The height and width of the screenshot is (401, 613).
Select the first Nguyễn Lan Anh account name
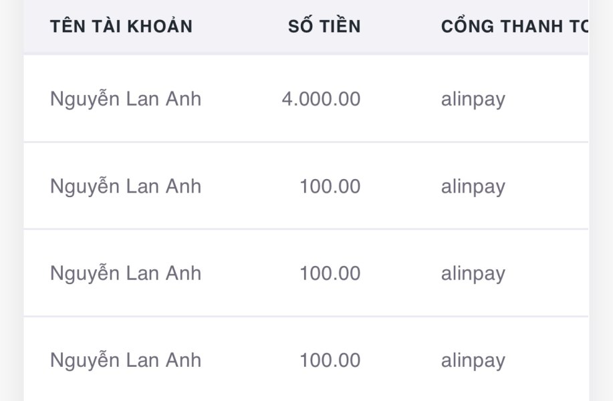[x=126, y=98]
